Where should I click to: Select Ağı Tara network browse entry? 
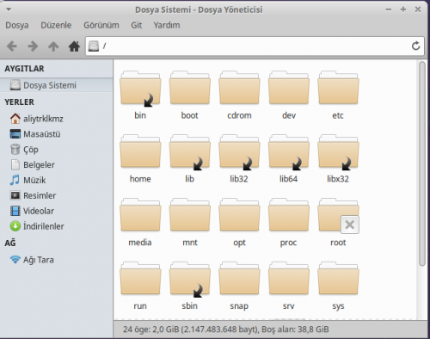coord(57,260)
